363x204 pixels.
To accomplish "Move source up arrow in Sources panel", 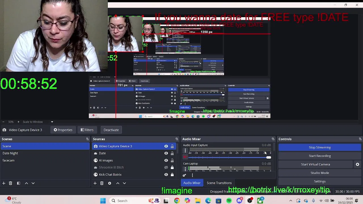I will [x=118, y=183].
